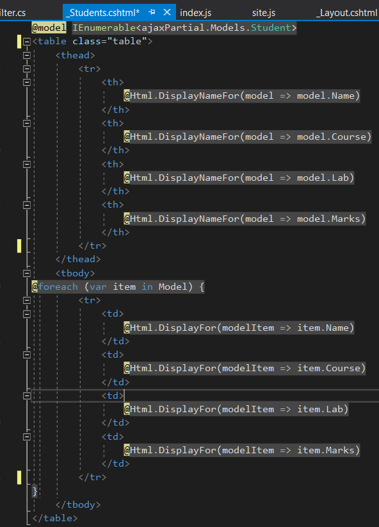This screenshot has width=379, height=527.
Task: Collapse the tr block inside foreach loop
Action: coord(27,301)
